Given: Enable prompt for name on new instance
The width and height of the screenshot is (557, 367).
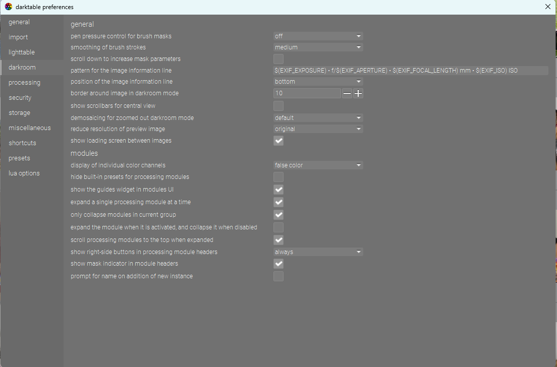Looking at the screenshot, I should pos(278,276).
